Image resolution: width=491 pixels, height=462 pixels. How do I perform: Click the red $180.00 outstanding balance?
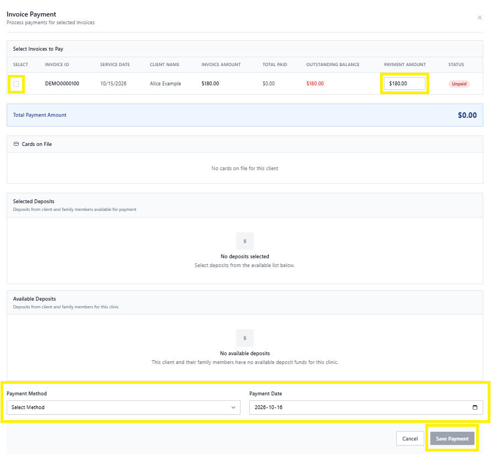click(315, 84)
